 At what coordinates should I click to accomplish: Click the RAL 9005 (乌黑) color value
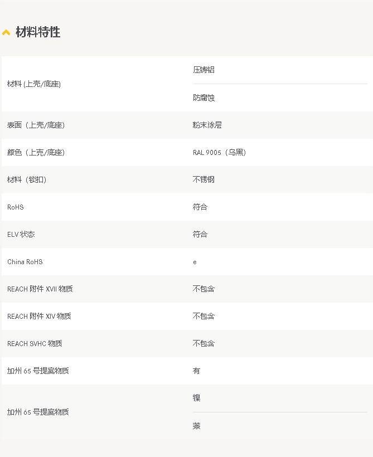coord(219,152)
